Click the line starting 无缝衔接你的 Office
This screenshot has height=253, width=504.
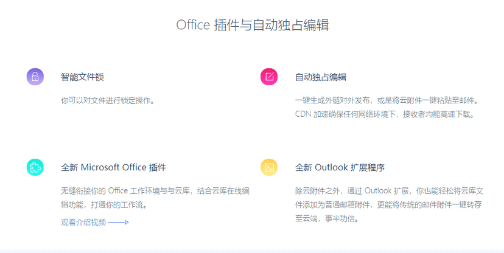tap(155, 191)
